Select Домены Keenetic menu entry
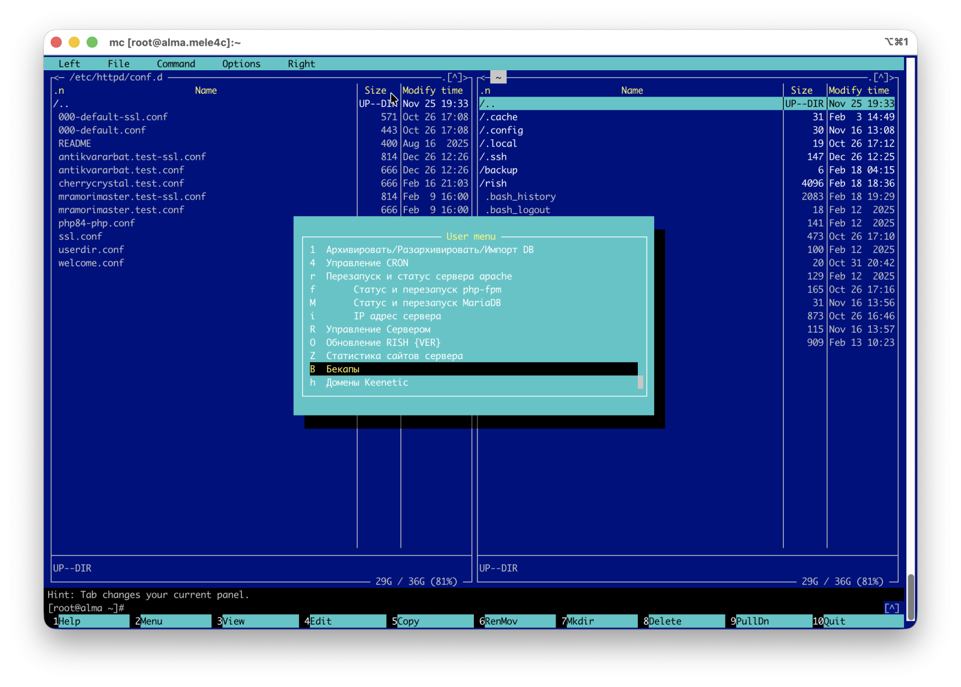 click(x=366, y=383)
